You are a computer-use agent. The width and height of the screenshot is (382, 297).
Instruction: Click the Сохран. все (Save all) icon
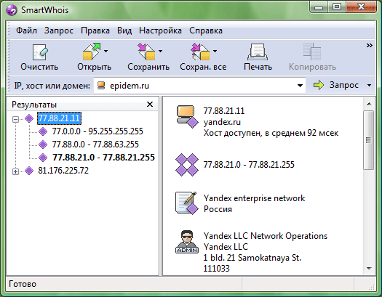point(202,52)
